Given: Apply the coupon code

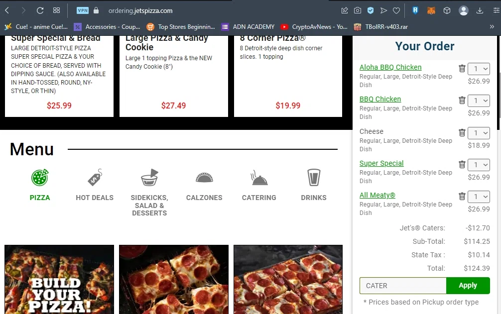Looking at the screenshot, I should [x=468, y=286].
